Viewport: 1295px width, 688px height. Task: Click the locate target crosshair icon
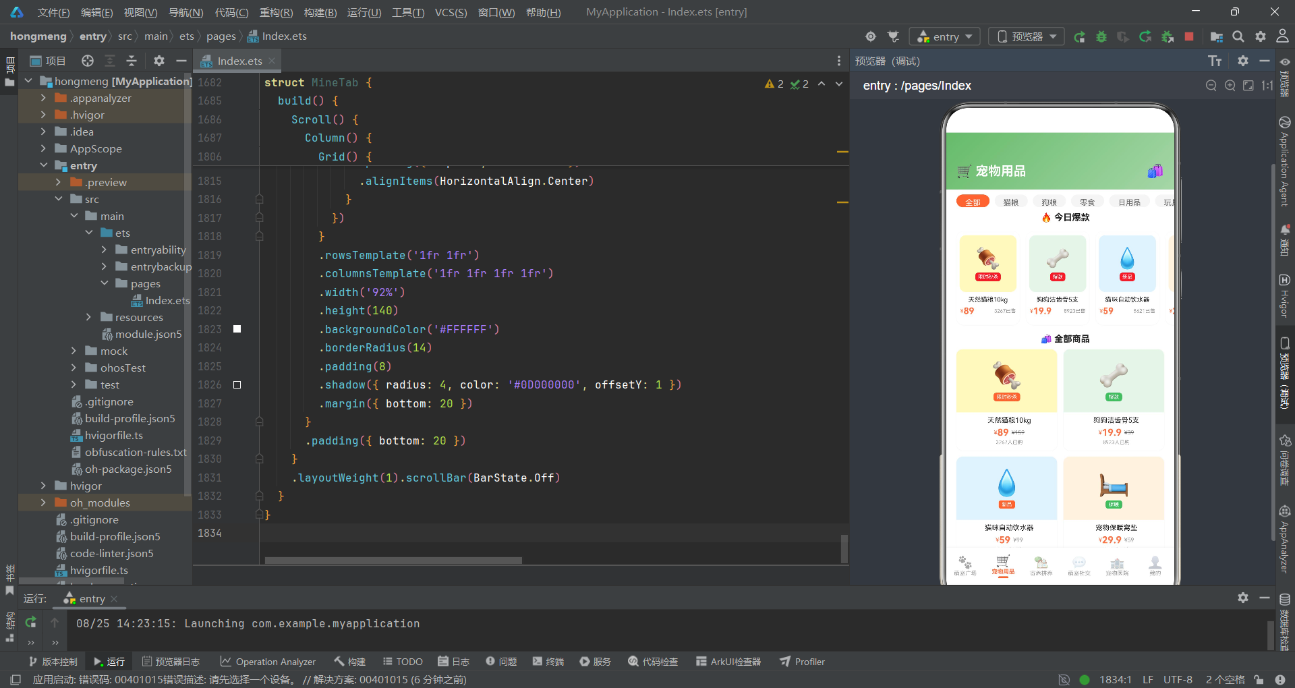tap(871, 36)
